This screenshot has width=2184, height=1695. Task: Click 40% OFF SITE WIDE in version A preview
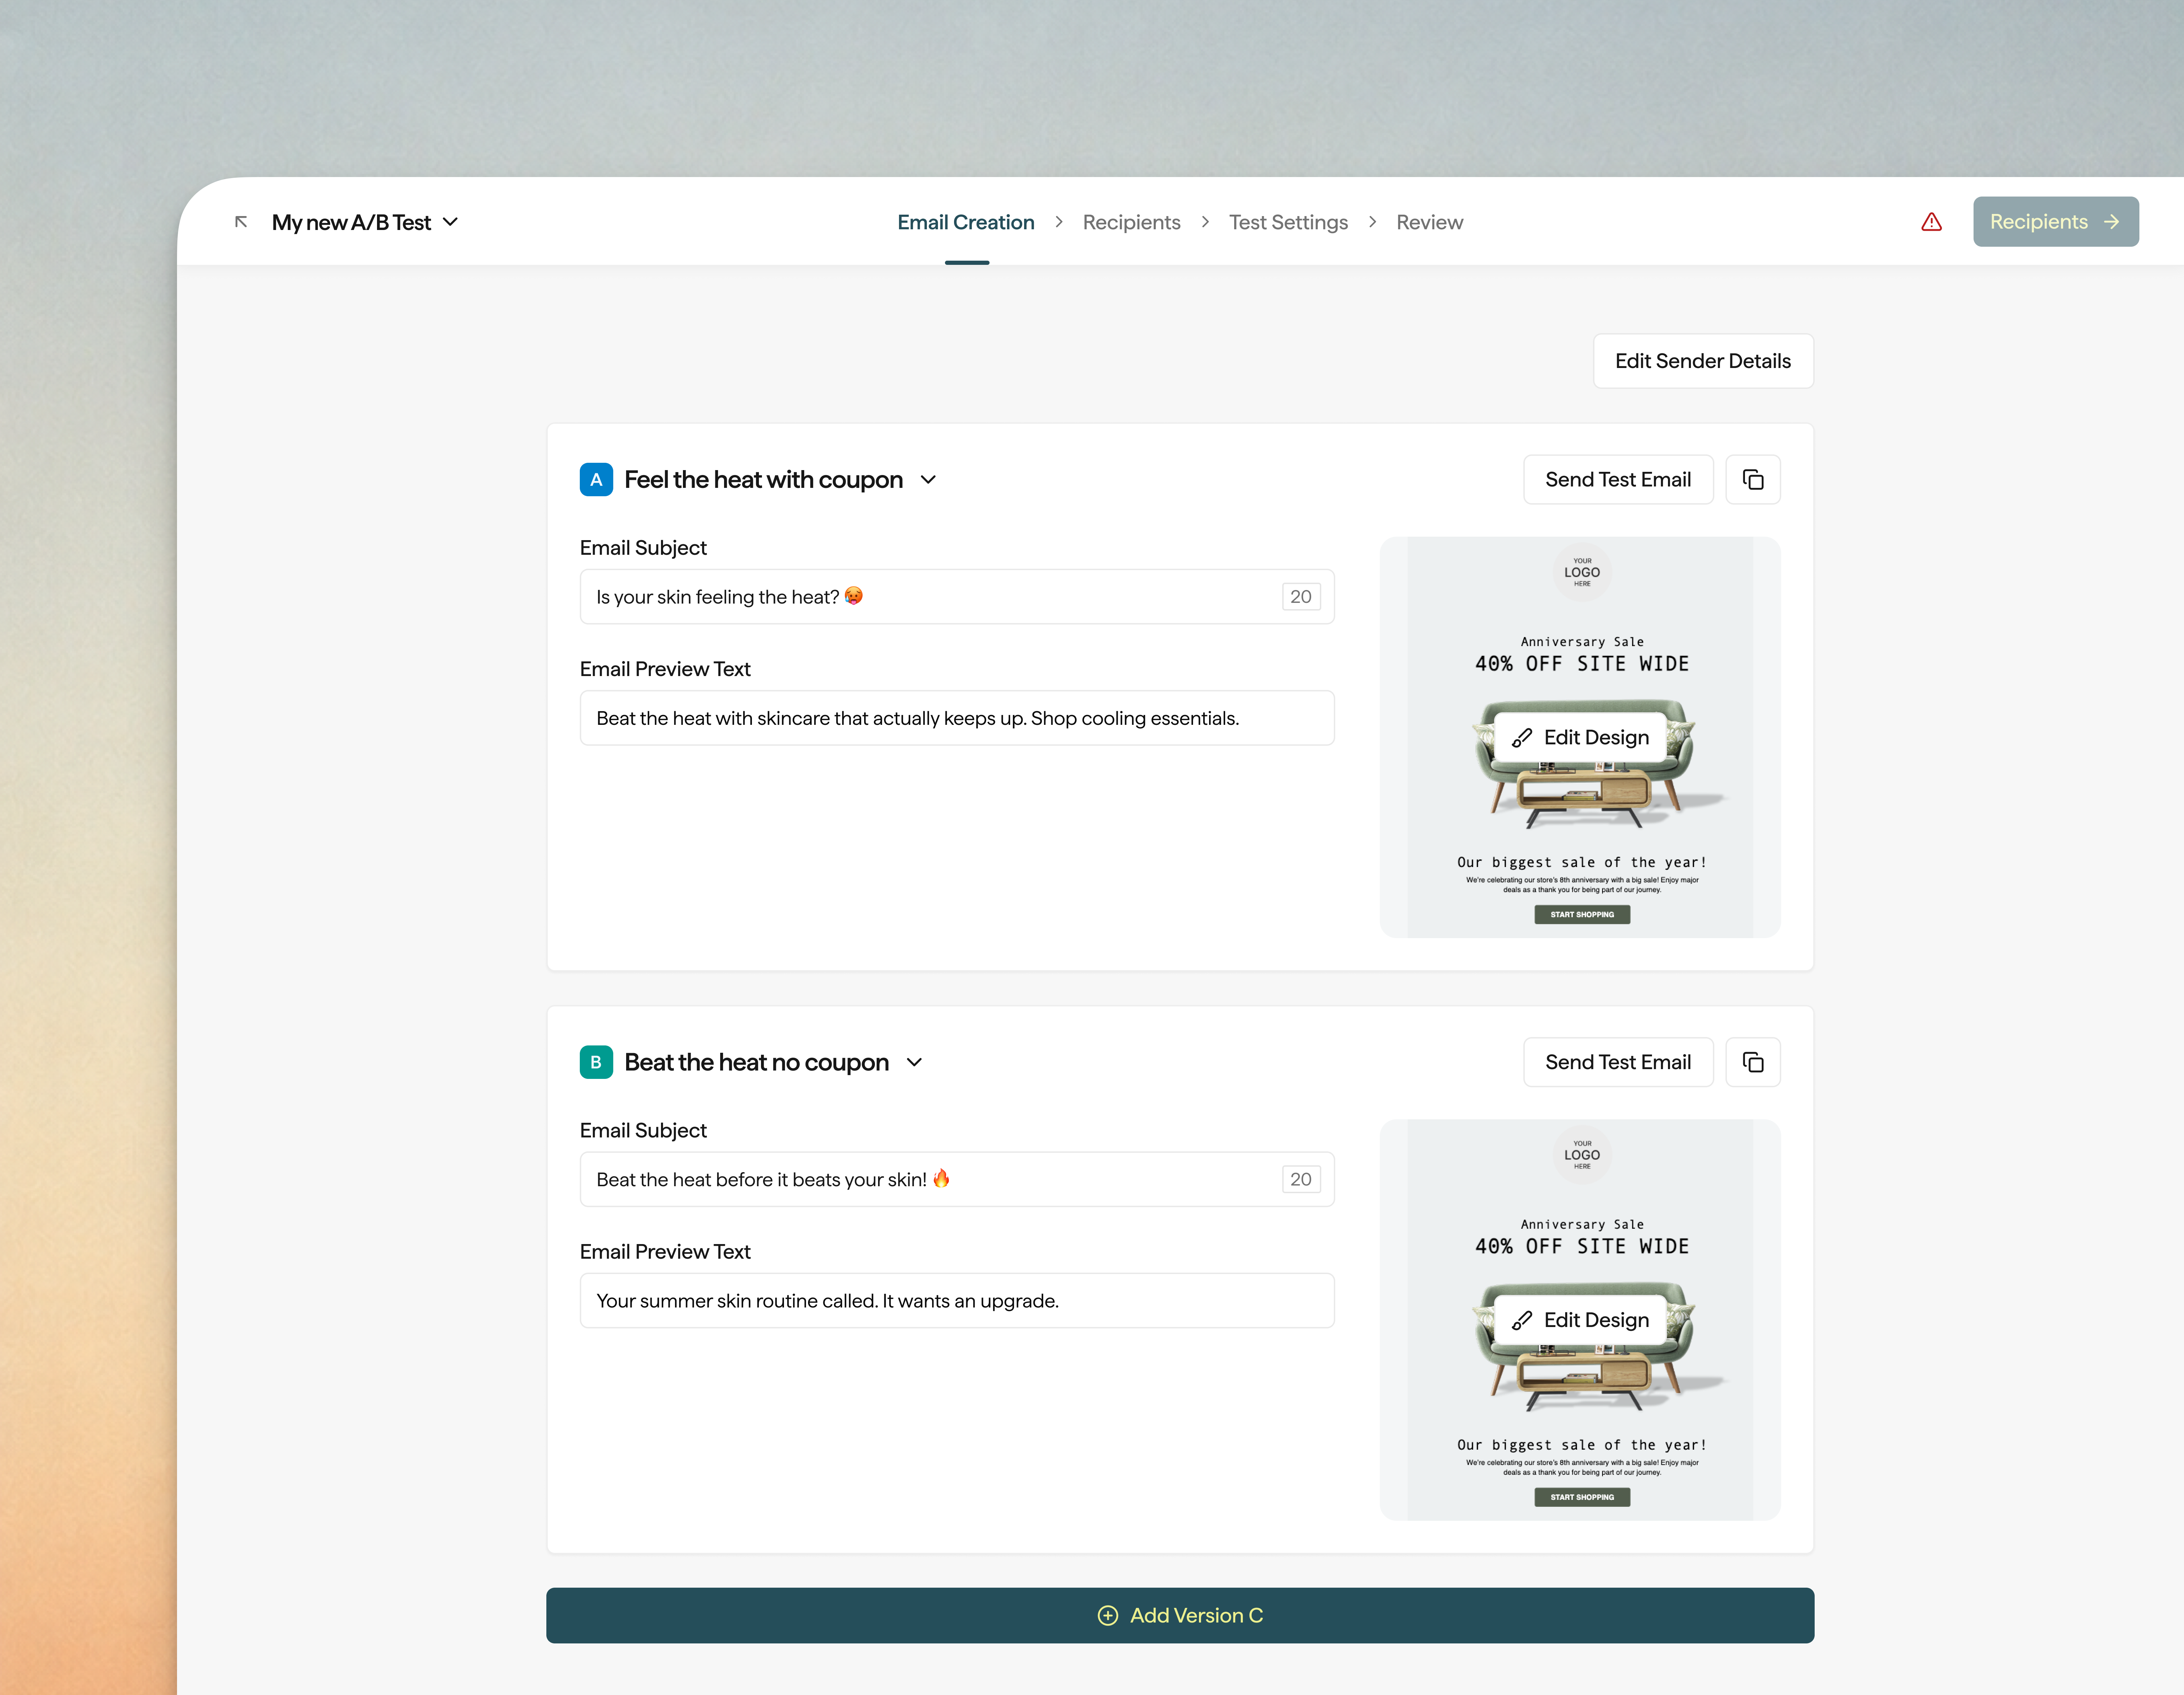tap(1582, 664)
